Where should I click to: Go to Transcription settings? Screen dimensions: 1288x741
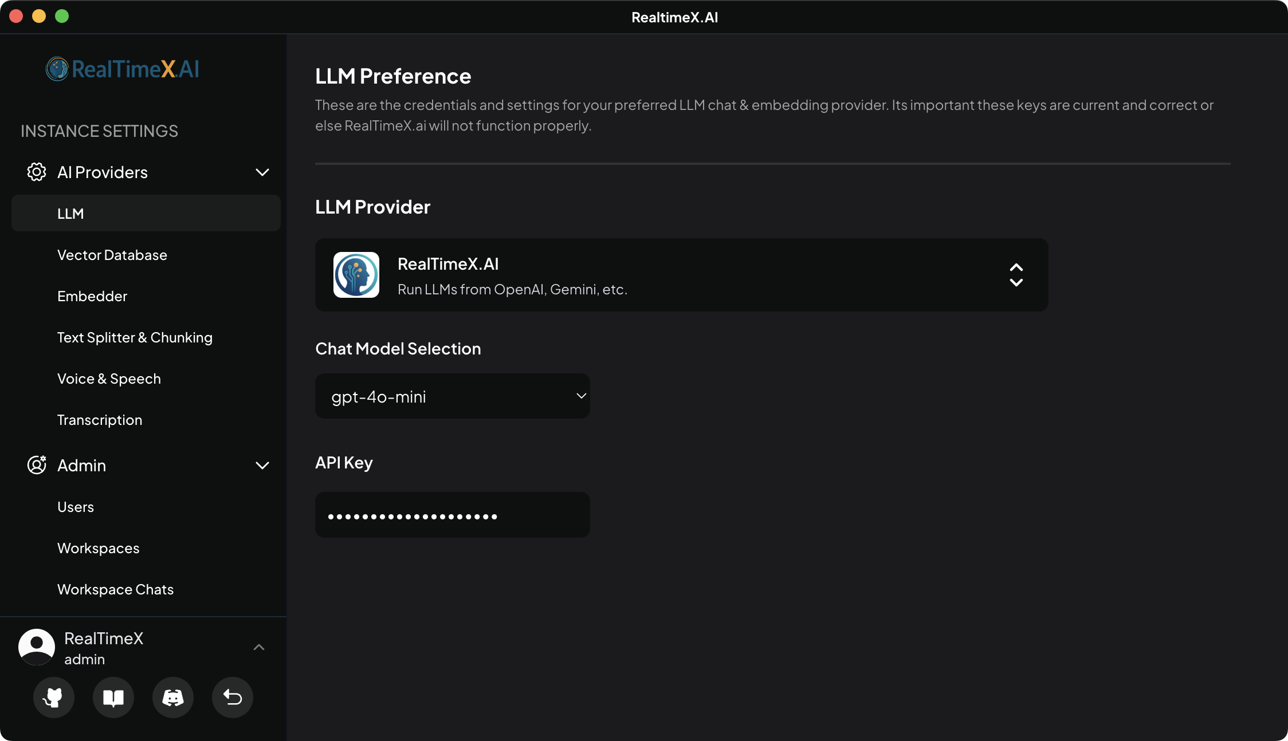click(100, 419)
